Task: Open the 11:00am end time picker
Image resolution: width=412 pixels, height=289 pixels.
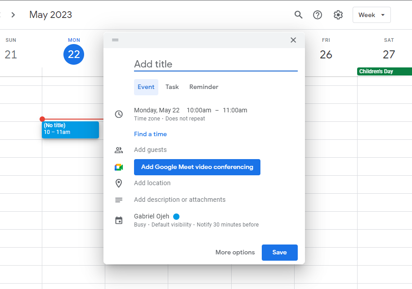Action: (x=235, y=110)
